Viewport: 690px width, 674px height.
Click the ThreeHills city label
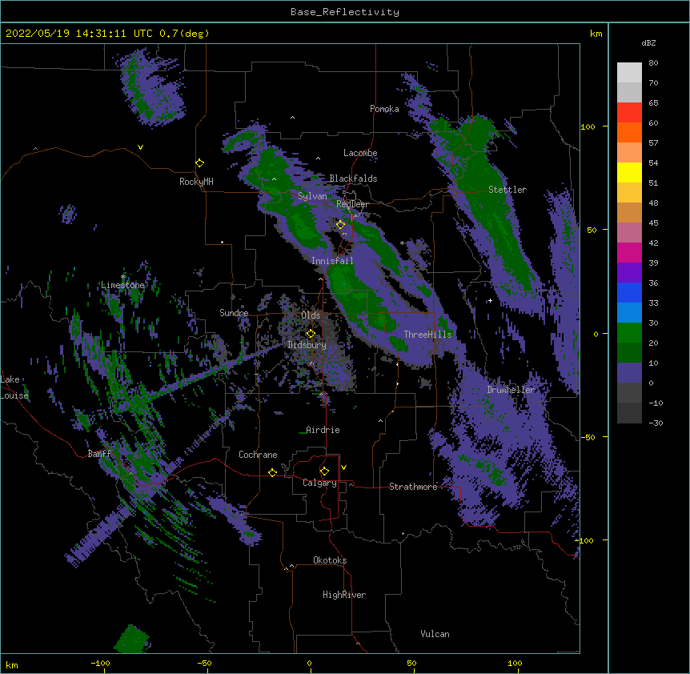[x=427, y=335]
